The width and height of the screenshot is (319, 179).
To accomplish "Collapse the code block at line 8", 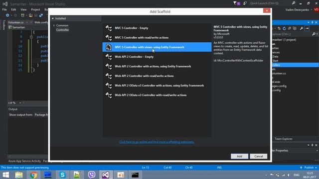I will [31, 37].
